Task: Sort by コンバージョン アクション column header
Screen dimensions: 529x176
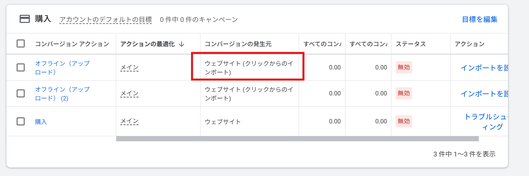Action: 72,44
